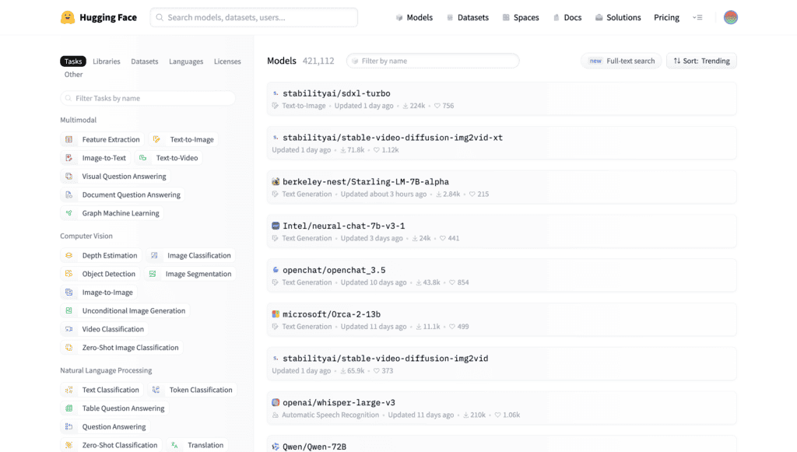Open Docs in the top navigation

click(567, 17)
